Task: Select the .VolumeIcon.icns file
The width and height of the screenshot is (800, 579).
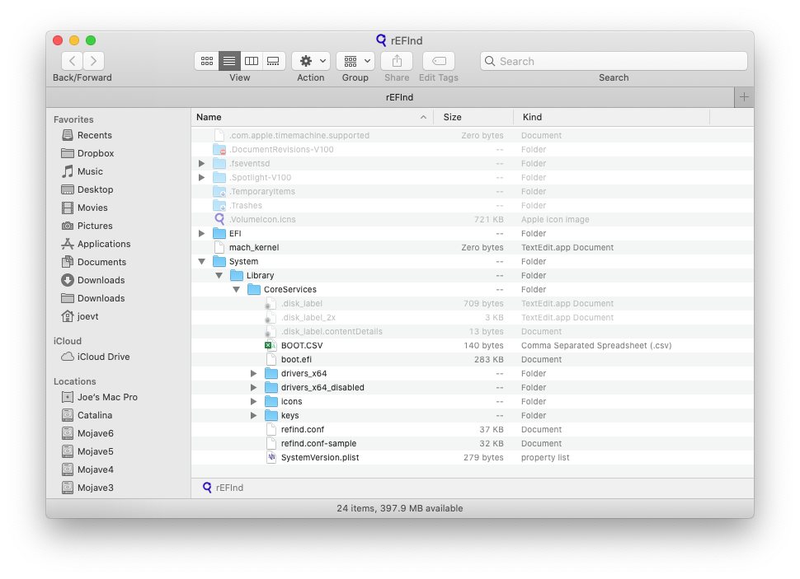Action: click(x=473, y=219)
